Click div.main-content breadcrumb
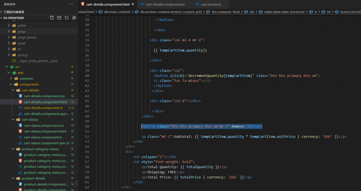Screen dimensions: 361x191 pos(117,12)
